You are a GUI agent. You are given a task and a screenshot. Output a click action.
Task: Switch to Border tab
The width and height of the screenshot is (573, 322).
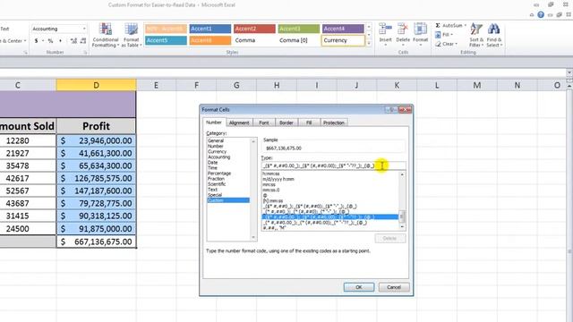point(286,123)
